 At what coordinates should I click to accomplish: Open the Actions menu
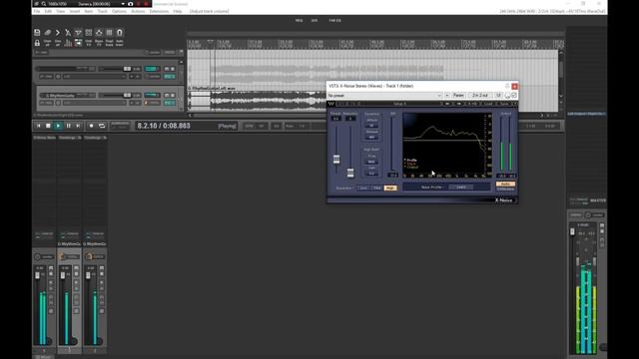click(138, 11)
